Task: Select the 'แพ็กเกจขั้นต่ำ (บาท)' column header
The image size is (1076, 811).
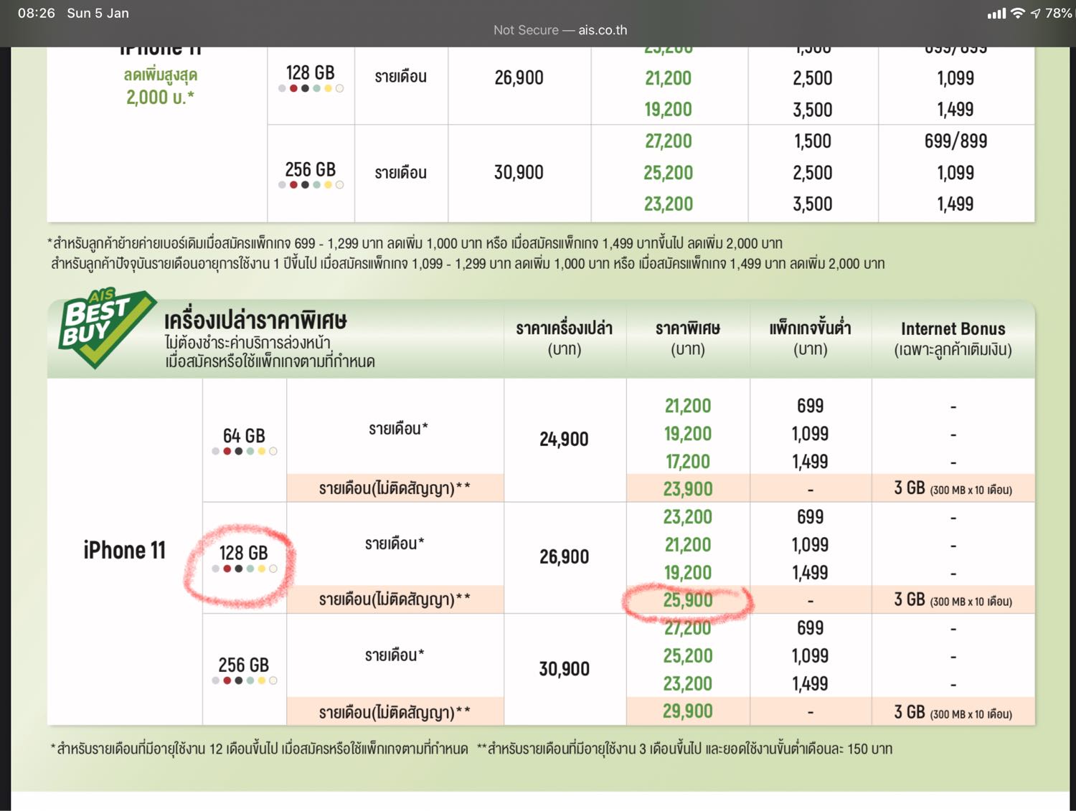Action: [x=810, y=338]
